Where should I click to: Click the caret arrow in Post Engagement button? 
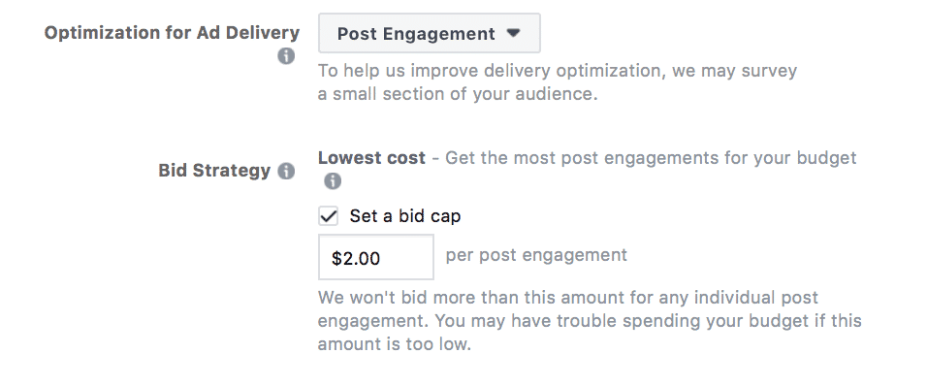click(x=513, y=33)
